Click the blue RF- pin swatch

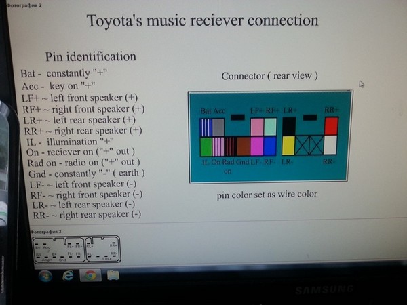[x=270, y=146]
